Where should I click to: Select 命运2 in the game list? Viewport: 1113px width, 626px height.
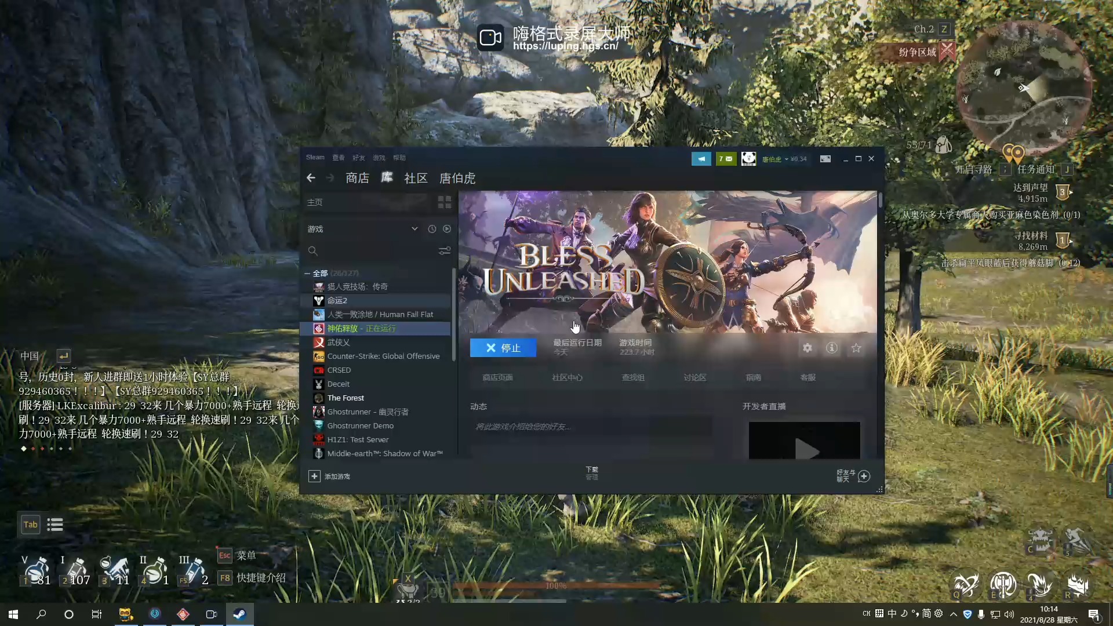point(375,300)
